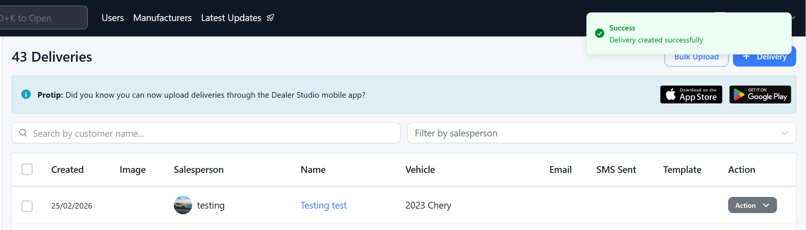Viewport: 806px width, 230px height.
Task: Click the search magnifier icon
Action: click(x=23, y=133)
